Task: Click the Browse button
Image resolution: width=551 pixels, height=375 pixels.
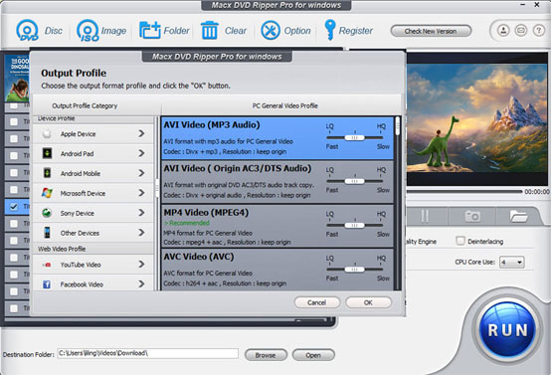Action: coord(266,355)
